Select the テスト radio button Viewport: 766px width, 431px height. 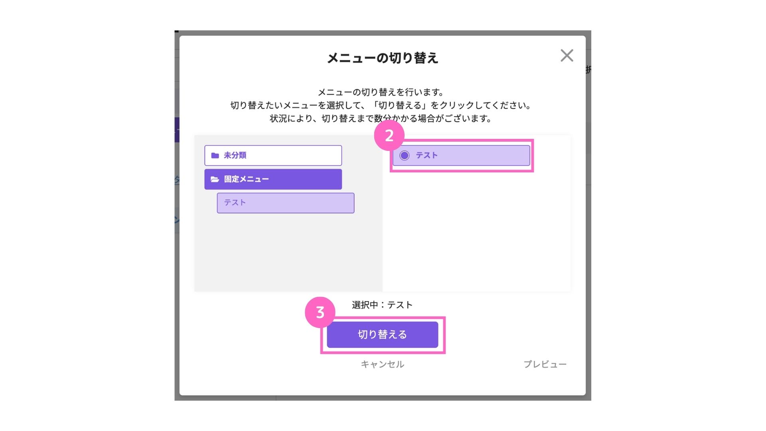[x=405, y=155]
